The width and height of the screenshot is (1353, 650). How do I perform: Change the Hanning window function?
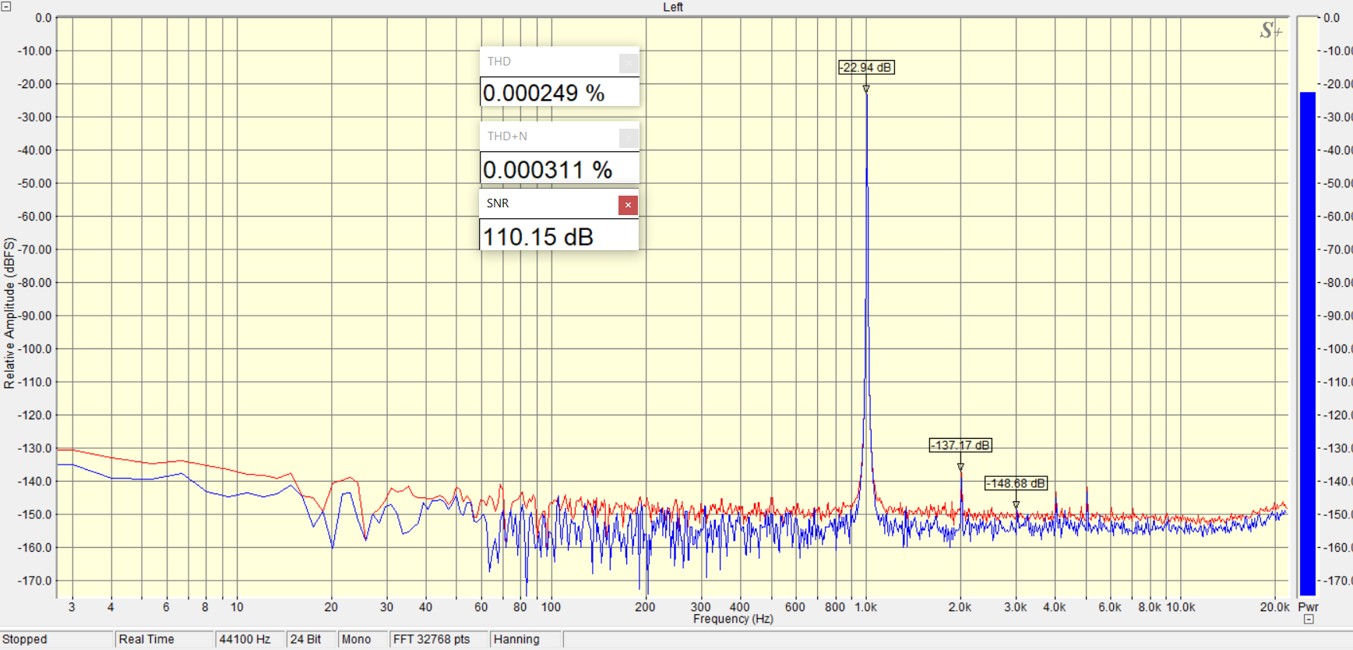tap(516, 639)
